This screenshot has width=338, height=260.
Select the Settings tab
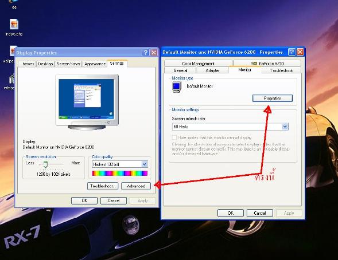pyautogui.click(x=117, y=64)
